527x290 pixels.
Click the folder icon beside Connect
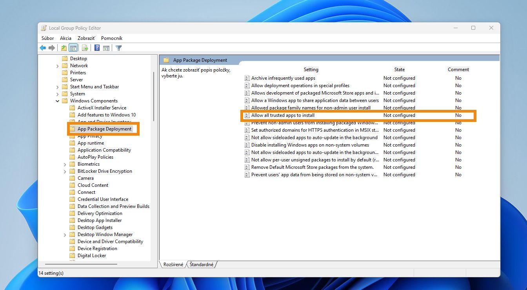point(72,192)
